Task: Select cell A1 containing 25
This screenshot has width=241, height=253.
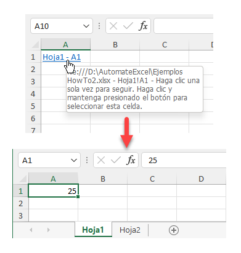Action: (x=53, y=191)
